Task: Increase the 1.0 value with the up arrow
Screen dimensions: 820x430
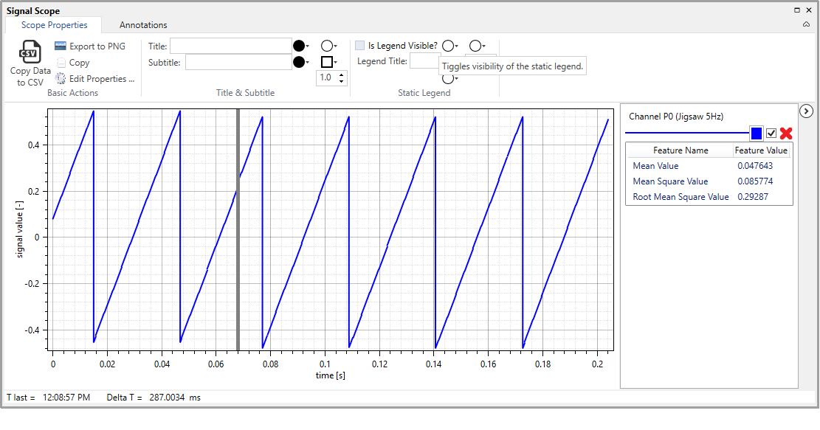Action: (x=341, y=74)
